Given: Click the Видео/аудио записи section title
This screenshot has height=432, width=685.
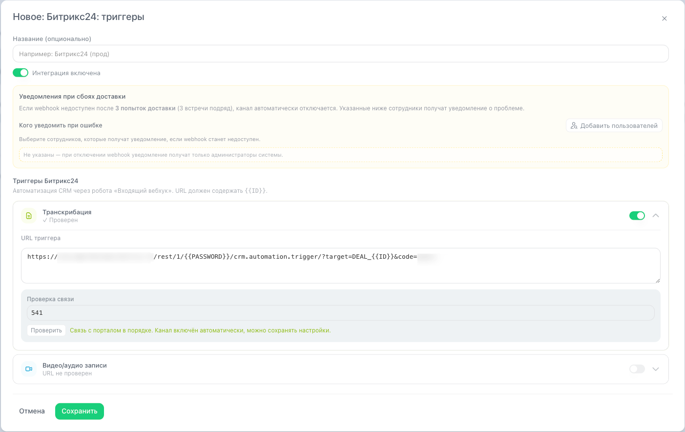Looking at the screenshot, I should [75, 365].
